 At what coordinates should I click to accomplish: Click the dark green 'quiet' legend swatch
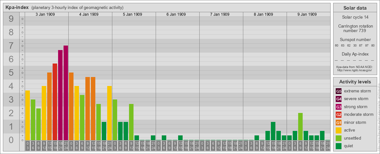tap(339, 146)
